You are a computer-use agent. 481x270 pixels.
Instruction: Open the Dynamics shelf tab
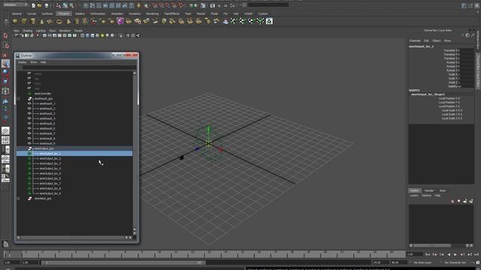[x=135, y=13]
